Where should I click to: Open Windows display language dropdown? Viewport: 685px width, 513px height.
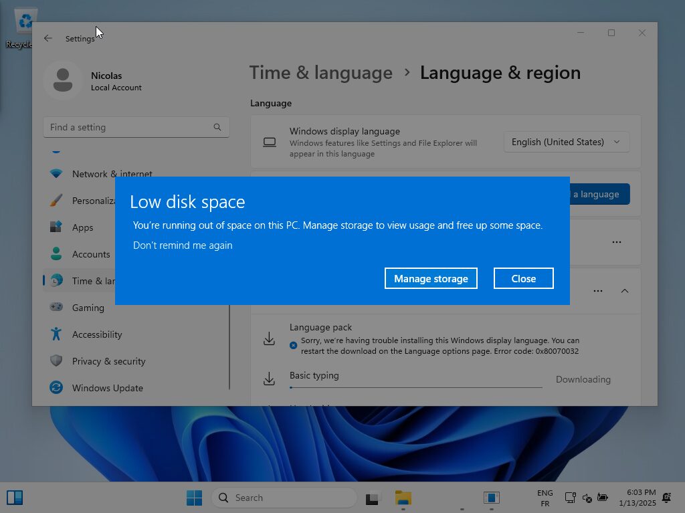[566, 142]
